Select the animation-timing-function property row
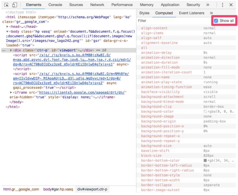 coord(186,87)
